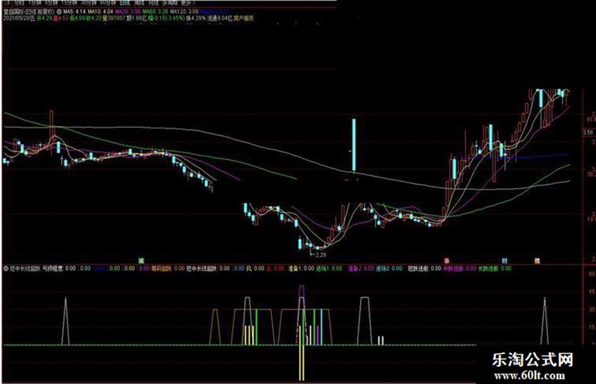Open the green event marker under the chart

(141, 261)
